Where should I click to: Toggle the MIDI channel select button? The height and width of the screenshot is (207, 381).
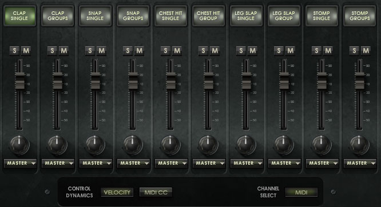pos(301,193)
